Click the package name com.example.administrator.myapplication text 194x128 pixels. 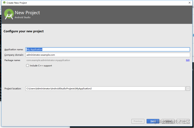coord(48,60)
